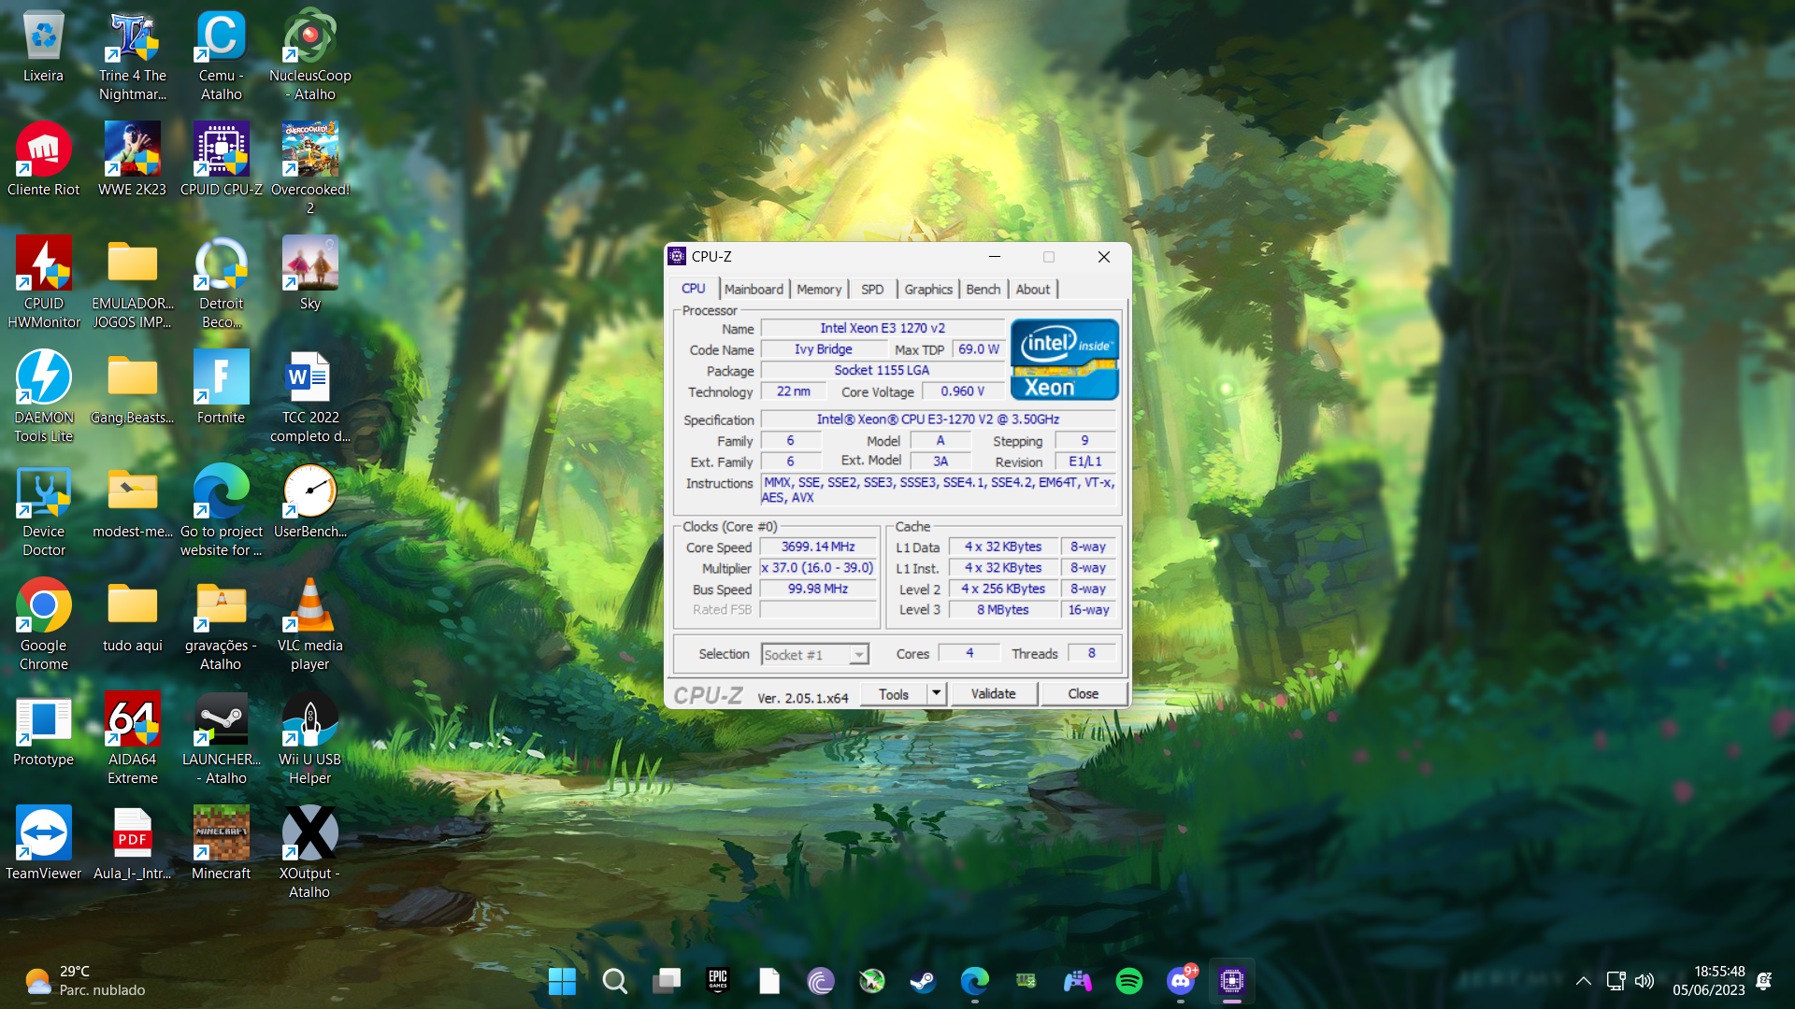Open taskbar Search
This screenshot has width=1795, height=1009.
[x=614, y=981]
